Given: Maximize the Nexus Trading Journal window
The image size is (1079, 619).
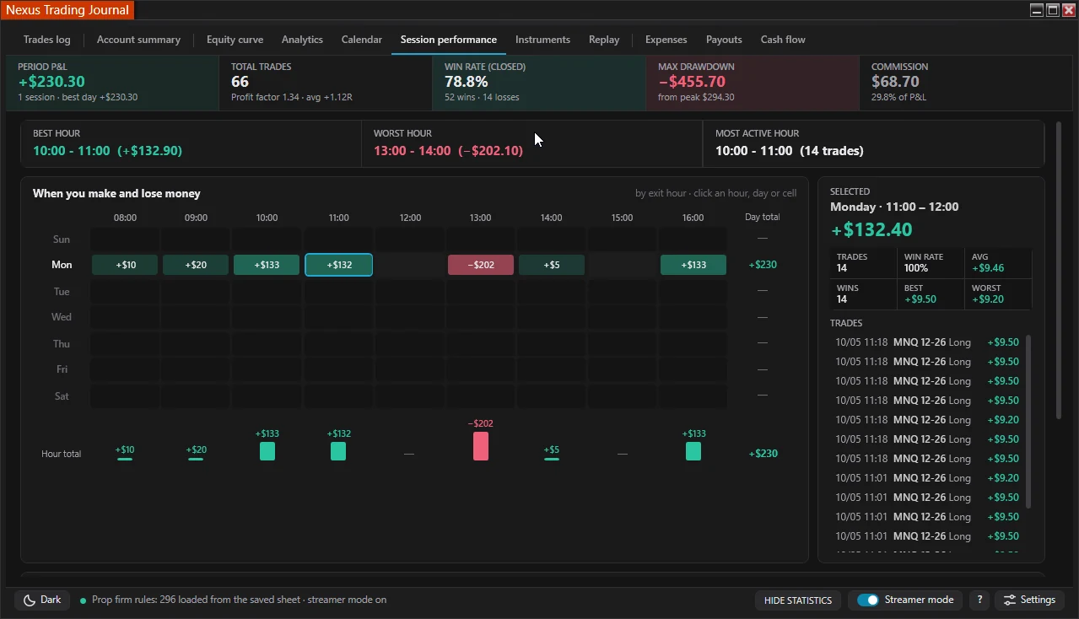Looking at the screenshot, I should 1053,10.
